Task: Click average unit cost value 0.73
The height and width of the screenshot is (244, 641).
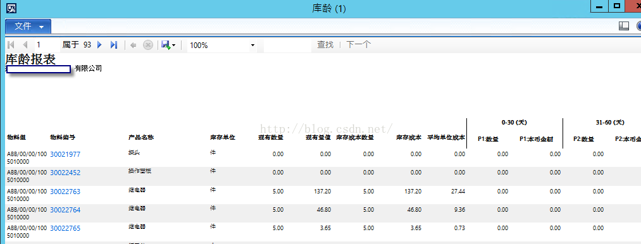Action: 460,228
